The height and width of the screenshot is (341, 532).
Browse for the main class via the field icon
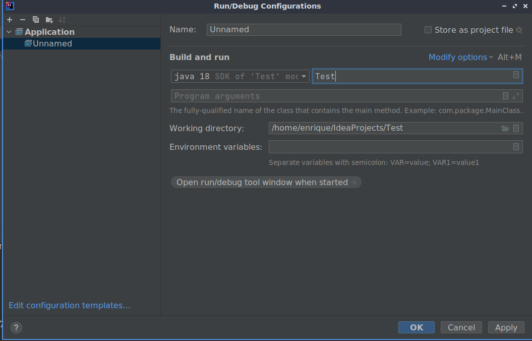click(x=516, y=75)
